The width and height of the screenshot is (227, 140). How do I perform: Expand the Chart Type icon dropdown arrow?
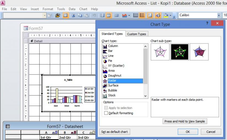coord(129,15)
